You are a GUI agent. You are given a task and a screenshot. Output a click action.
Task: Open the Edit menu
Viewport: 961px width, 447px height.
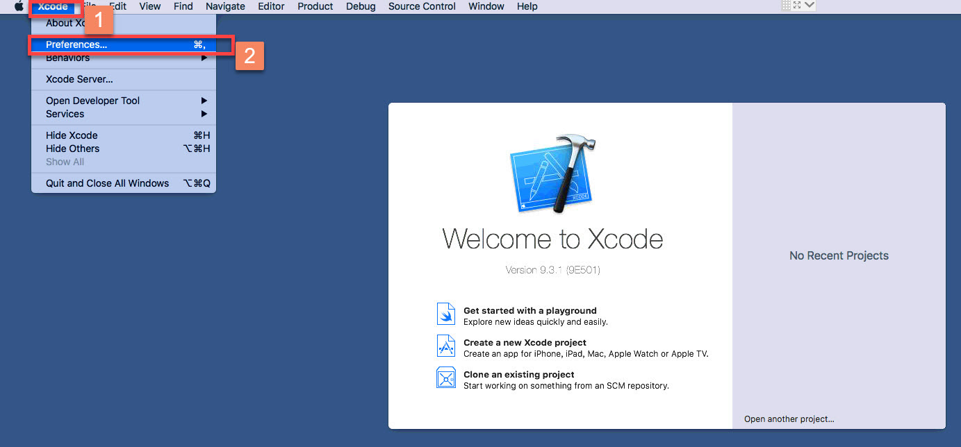[x=117, y=6]
